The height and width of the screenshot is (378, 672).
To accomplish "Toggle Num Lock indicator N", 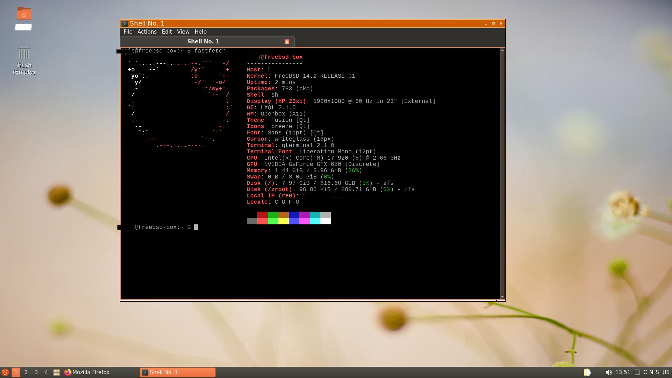I will click(651, 372).
